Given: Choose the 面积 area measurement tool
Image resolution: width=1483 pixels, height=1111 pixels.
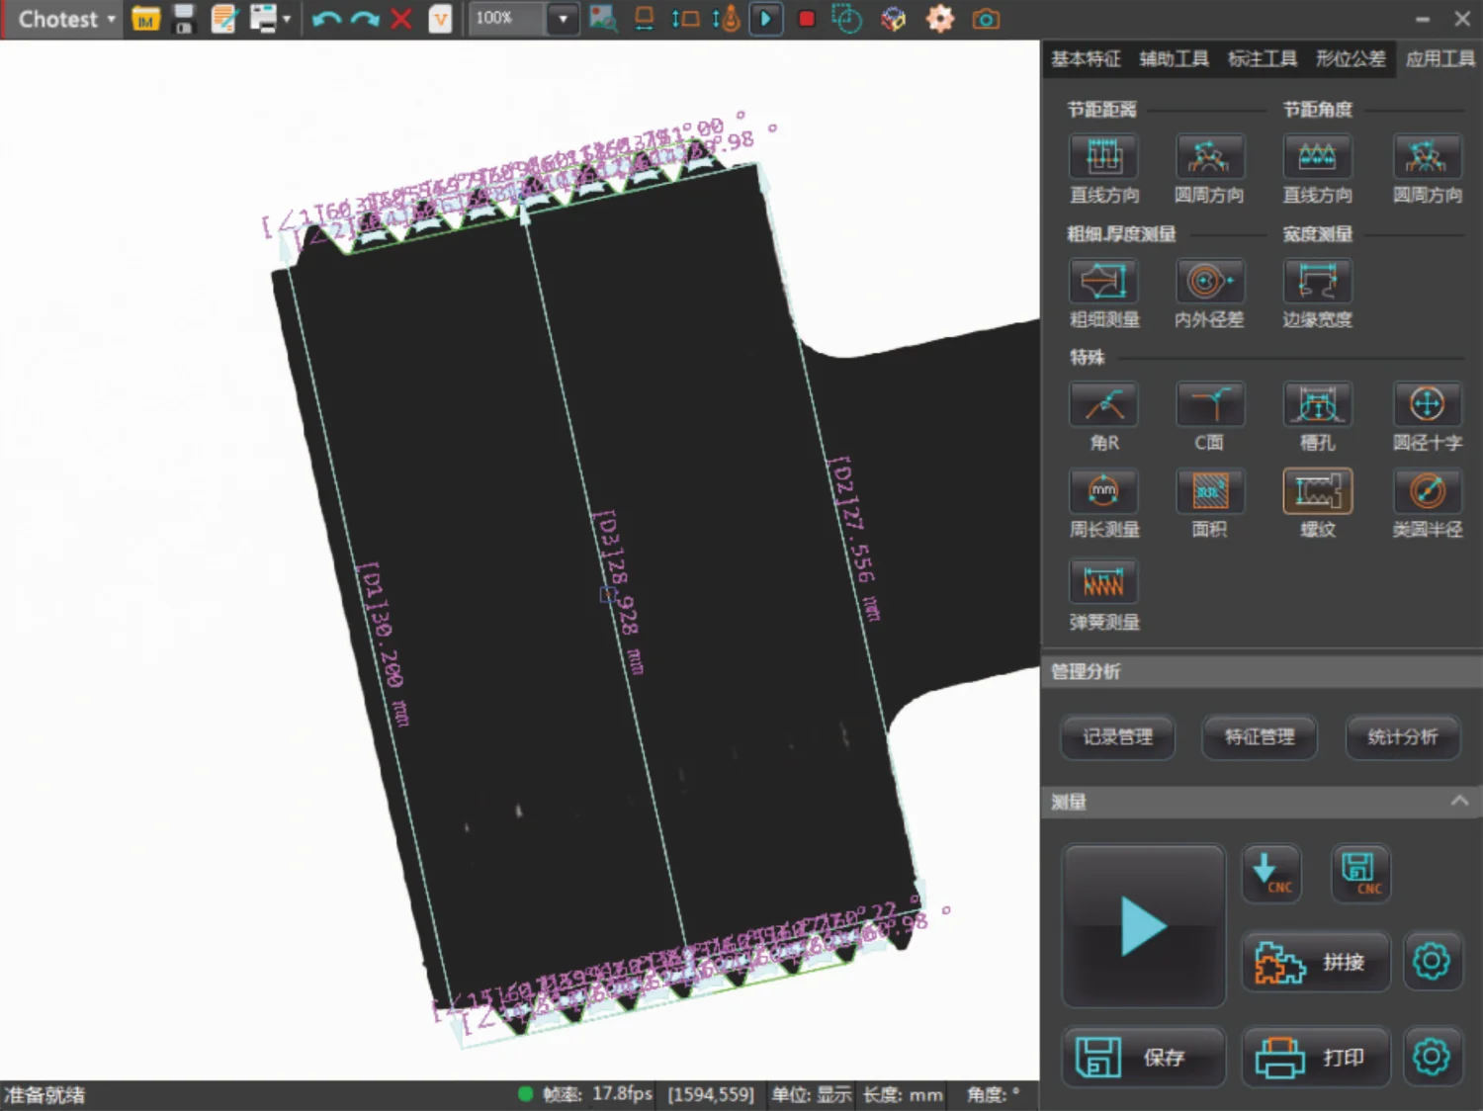Looking at the screenshot, I should point(1209,492).
